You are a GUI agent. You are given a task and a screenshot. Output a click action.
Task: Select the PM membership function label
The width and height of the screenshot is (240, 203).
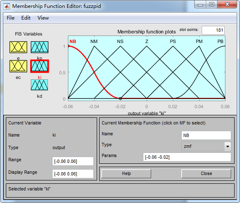pyautogui.click(x=199, y=41)
